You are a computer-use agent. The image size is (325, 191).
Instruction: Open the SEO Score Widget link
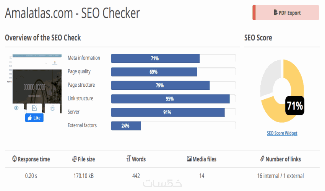pos(282,133)
